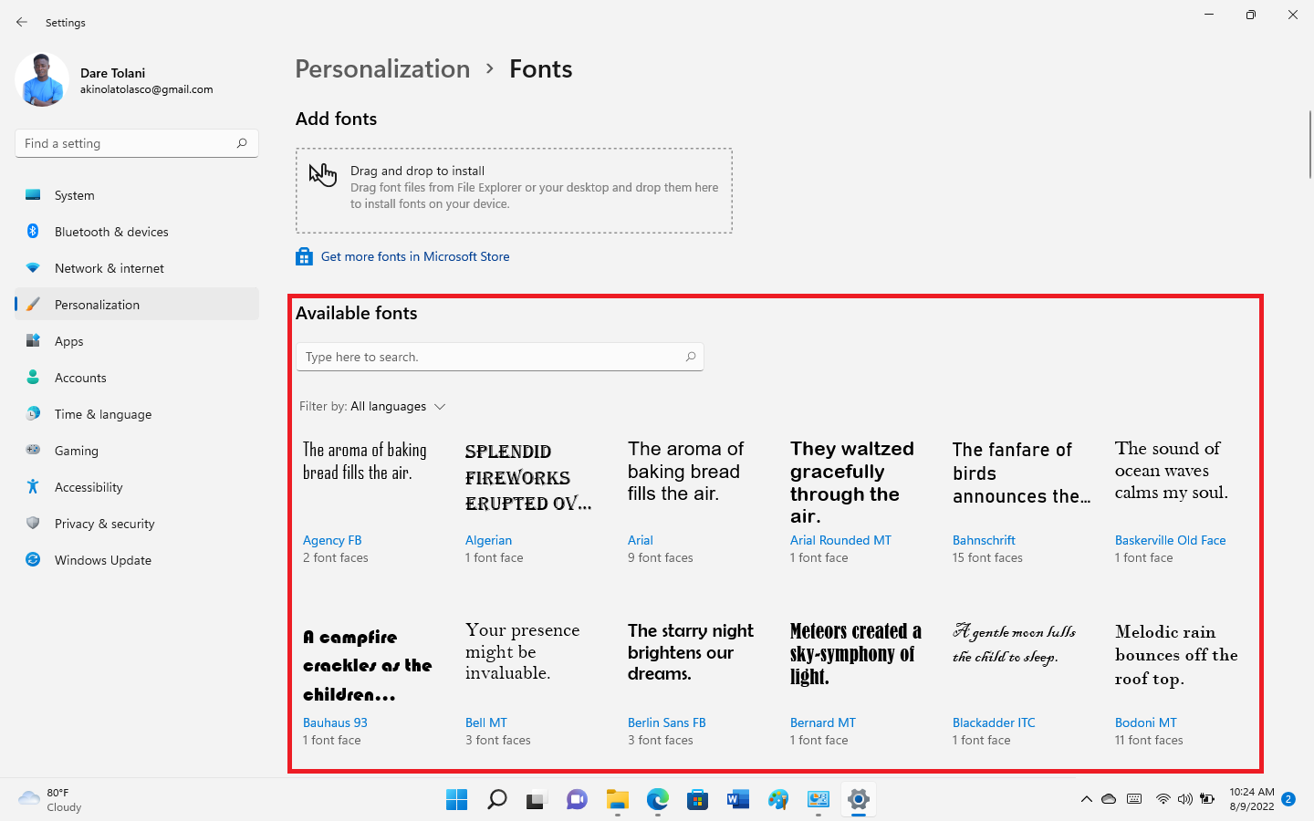Open the Bauhaus 93 font
Screen dimensions: 1314x821
(x=335, y=723)
